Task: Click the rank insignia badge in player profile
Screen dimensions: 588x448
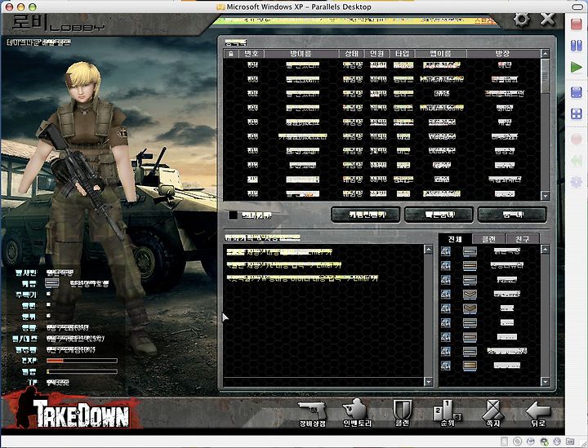Action: click(52, 283)
